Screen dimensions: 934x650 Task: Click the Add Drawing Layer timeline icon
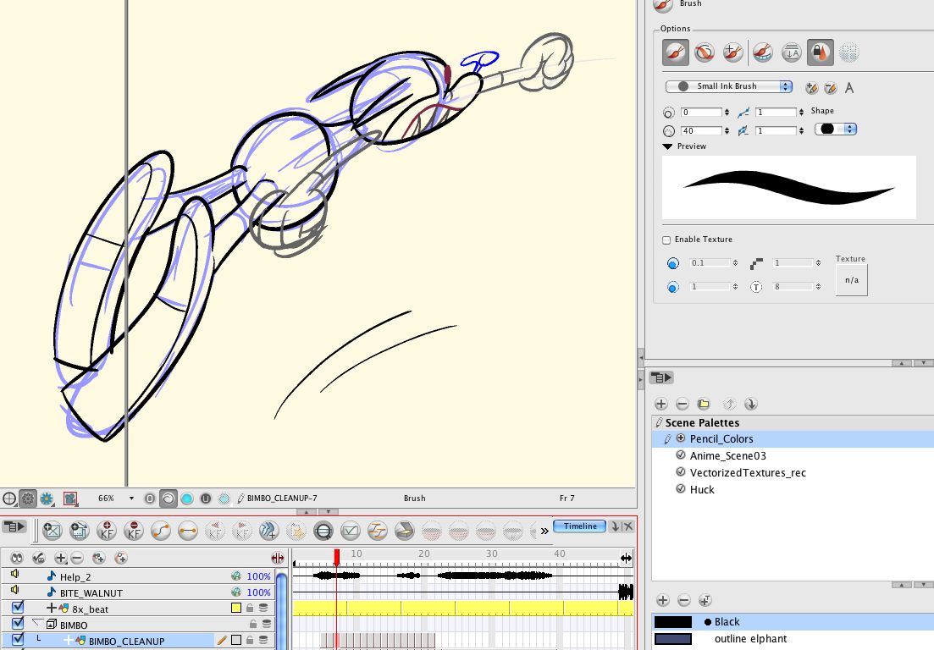(x=53, y=531)
